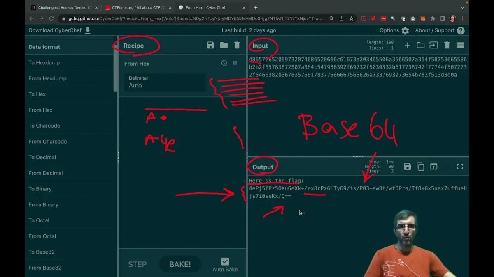The image size is (494, 277).
Task: Open Options gear
Action: 405,31
